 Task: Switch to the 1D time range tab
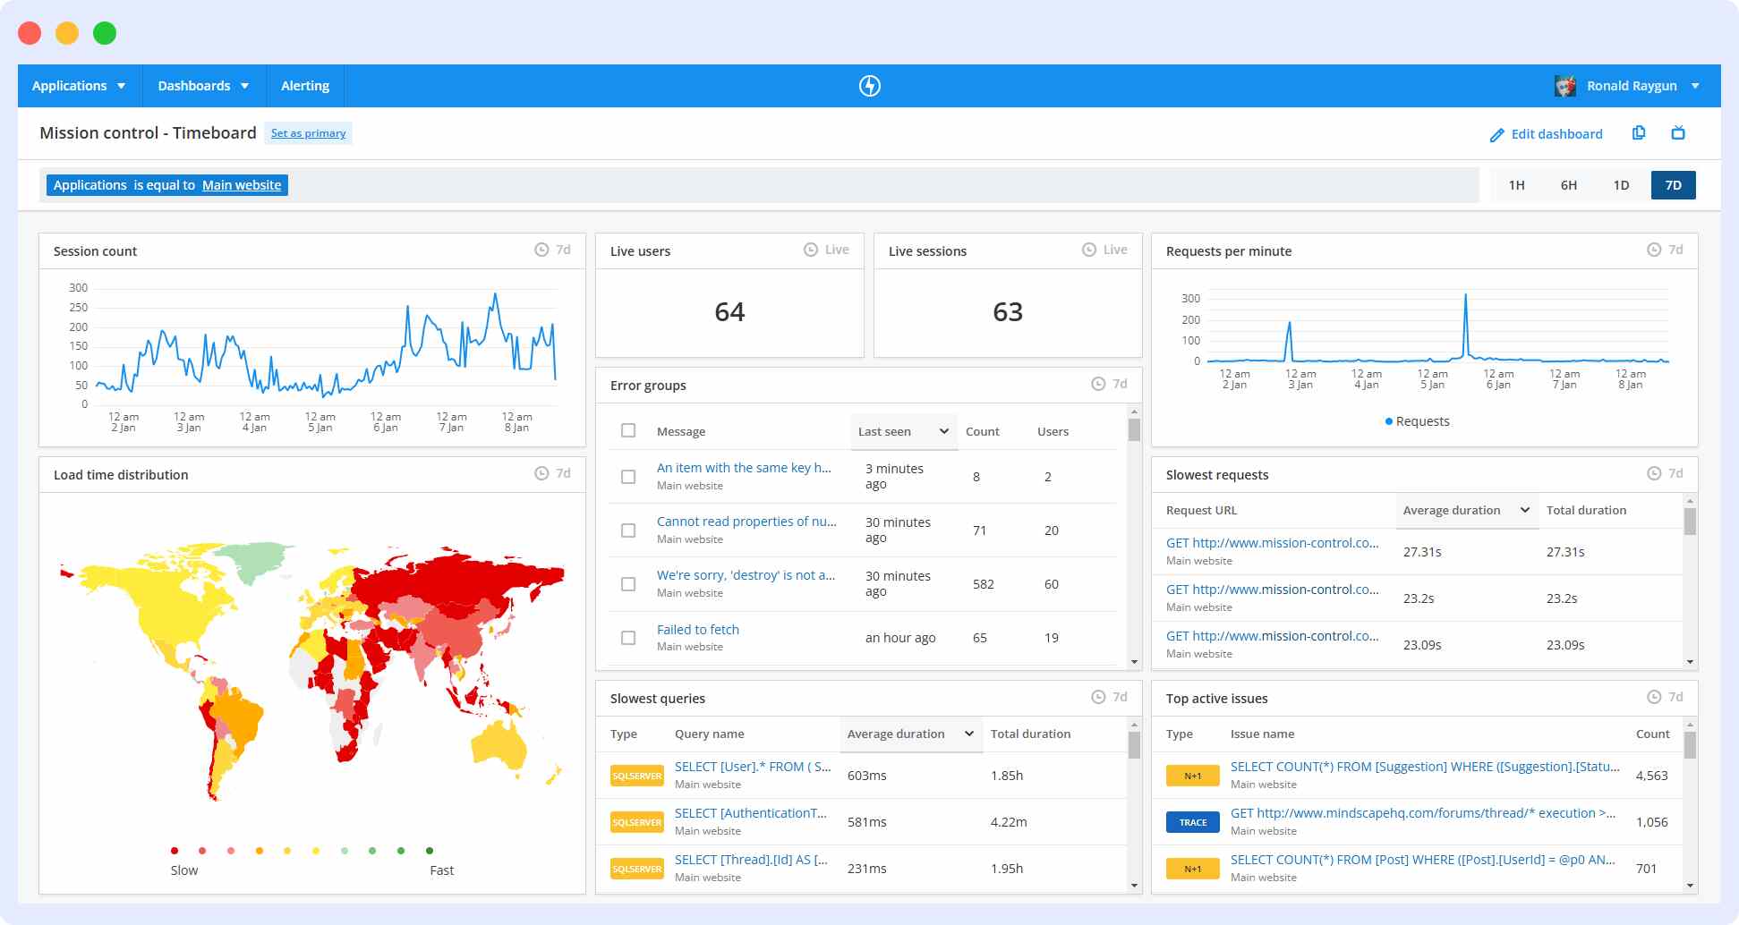pyautogui.click(x=1622, y=185)
